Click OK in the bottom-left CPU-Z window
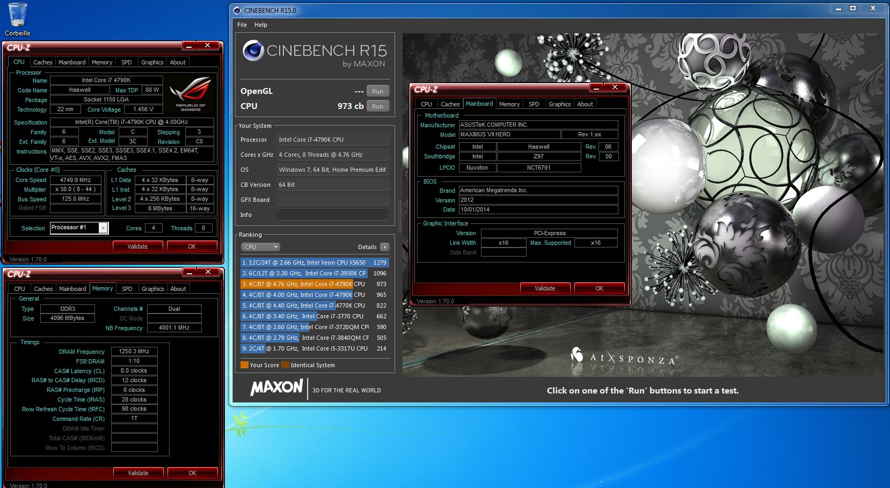This screenshot has height=488, width=890. point(193,473)
